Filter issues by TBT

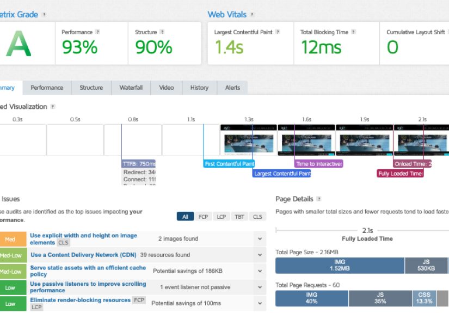239,217
